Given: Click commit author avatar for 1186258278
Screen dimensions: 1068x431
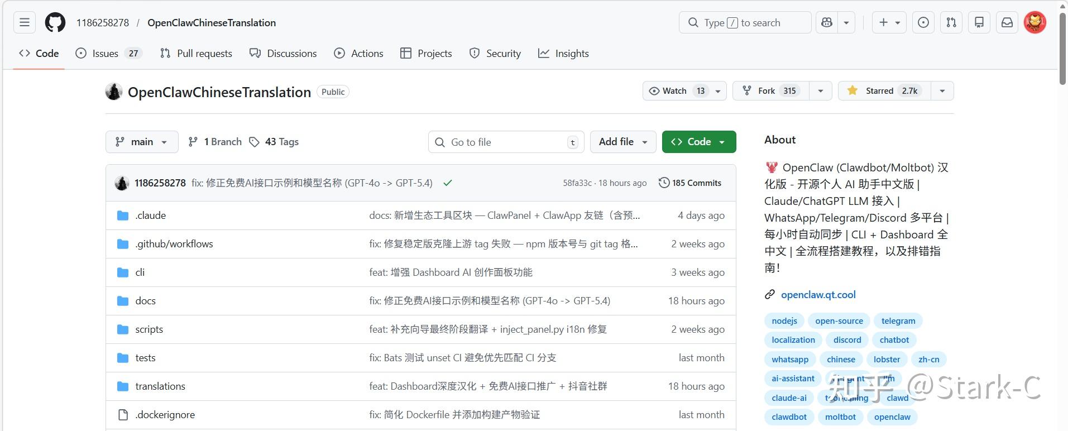Looking at the screenshot, I should click(x=122, y=183).
